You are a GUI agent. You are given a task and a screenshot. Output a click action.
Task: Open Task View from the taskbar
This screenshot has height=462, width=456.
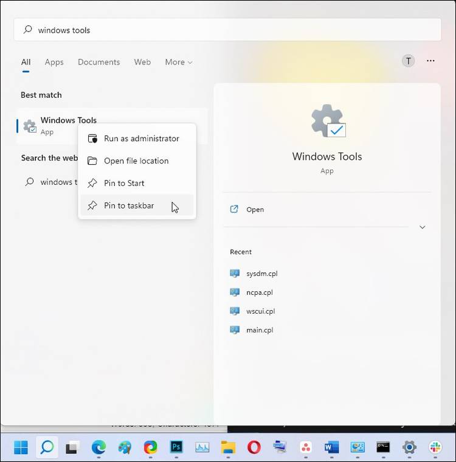click(72, 447)
